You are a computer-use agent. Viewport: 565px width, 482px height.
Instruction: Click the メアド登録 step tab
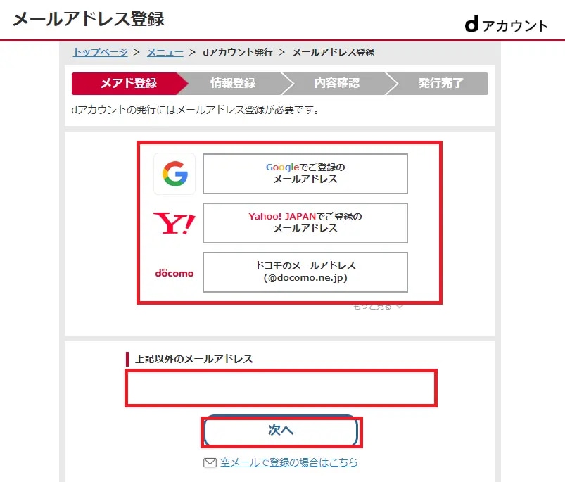[129, 84]
